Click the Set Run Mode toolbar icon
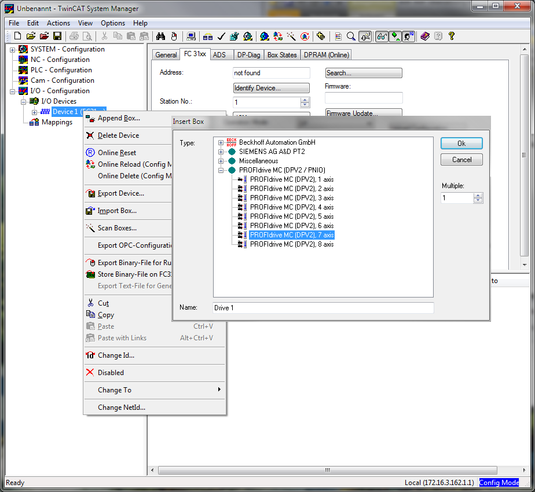The width and height of the screenshot is (535, 492). point(248,36)
